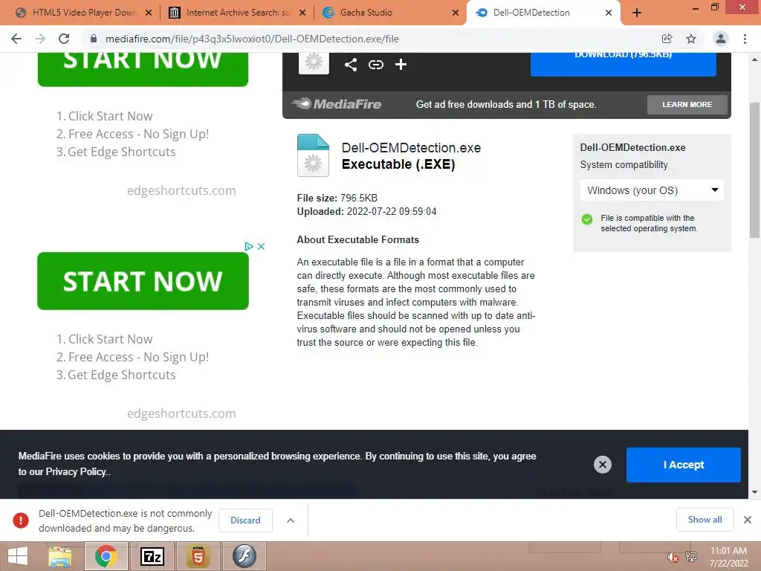Image resolution: width=761 pixels, height=571 pixels.
Task: Click MediaFire share icon
Action: point(351,65)
